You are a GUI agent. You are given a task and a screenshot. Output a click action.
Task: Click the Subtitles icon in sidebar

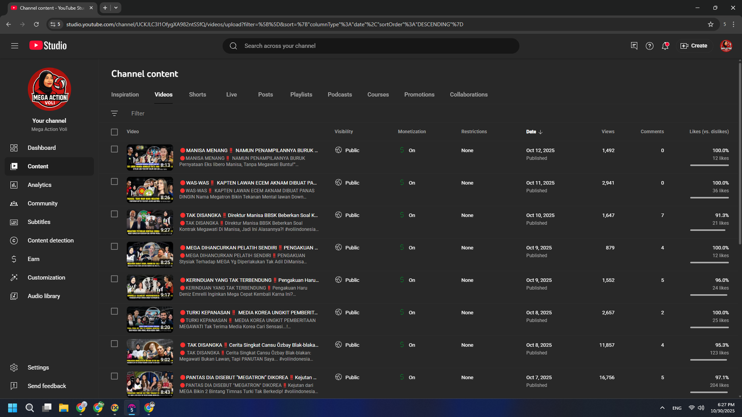(14, 222)
